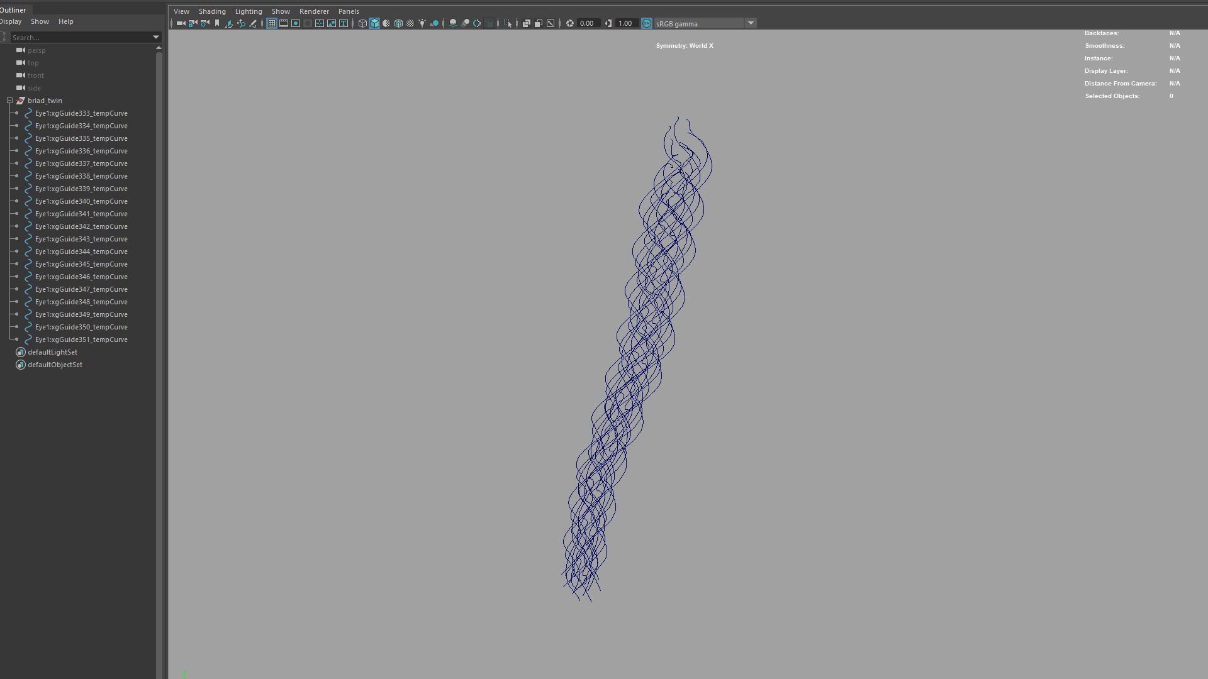
Task: Toggle the grid display in the viewport
Action: (271, 23)
